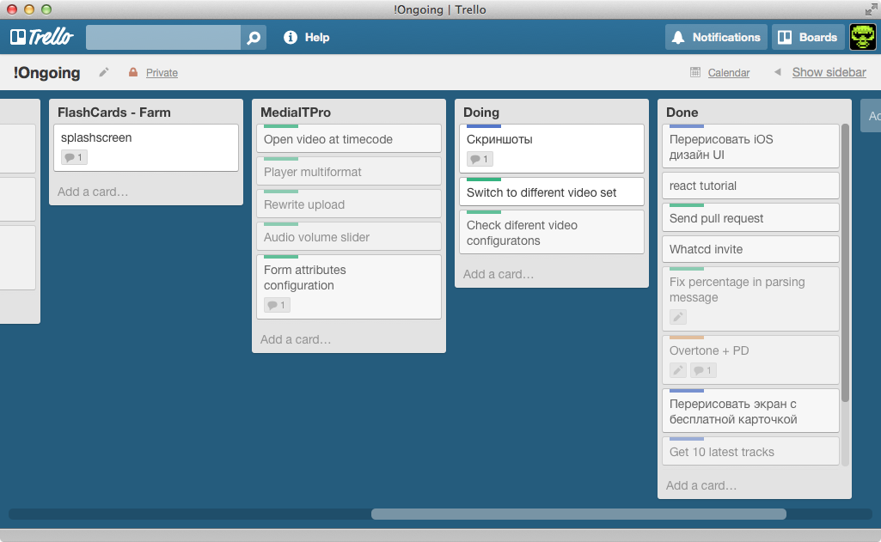Toggle board visibility via Private lock
This screenshot has width=881, height=542.
tap(153, 73)
